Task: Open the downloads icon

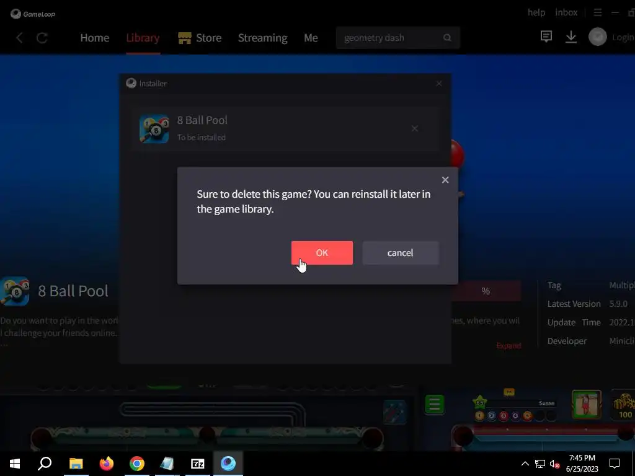Action: 571,37
